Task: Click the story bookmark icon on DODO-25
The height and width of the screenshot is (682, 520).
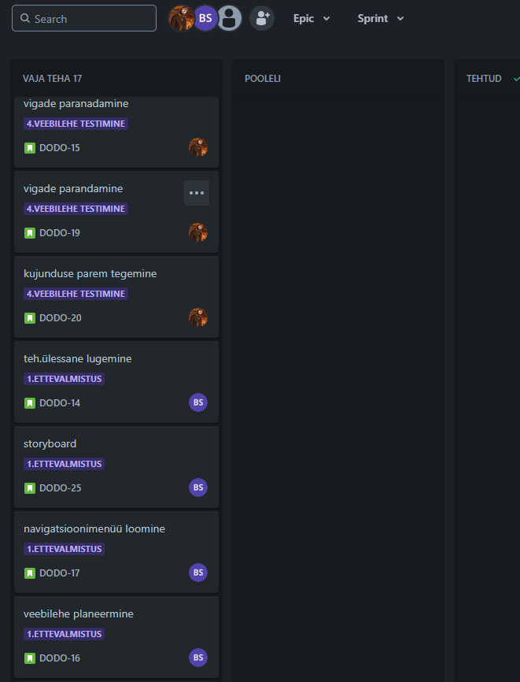Action: [x=30, y=488]
